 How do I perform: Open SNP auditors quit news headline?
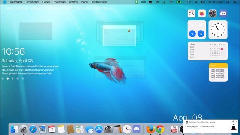point(28,70)
